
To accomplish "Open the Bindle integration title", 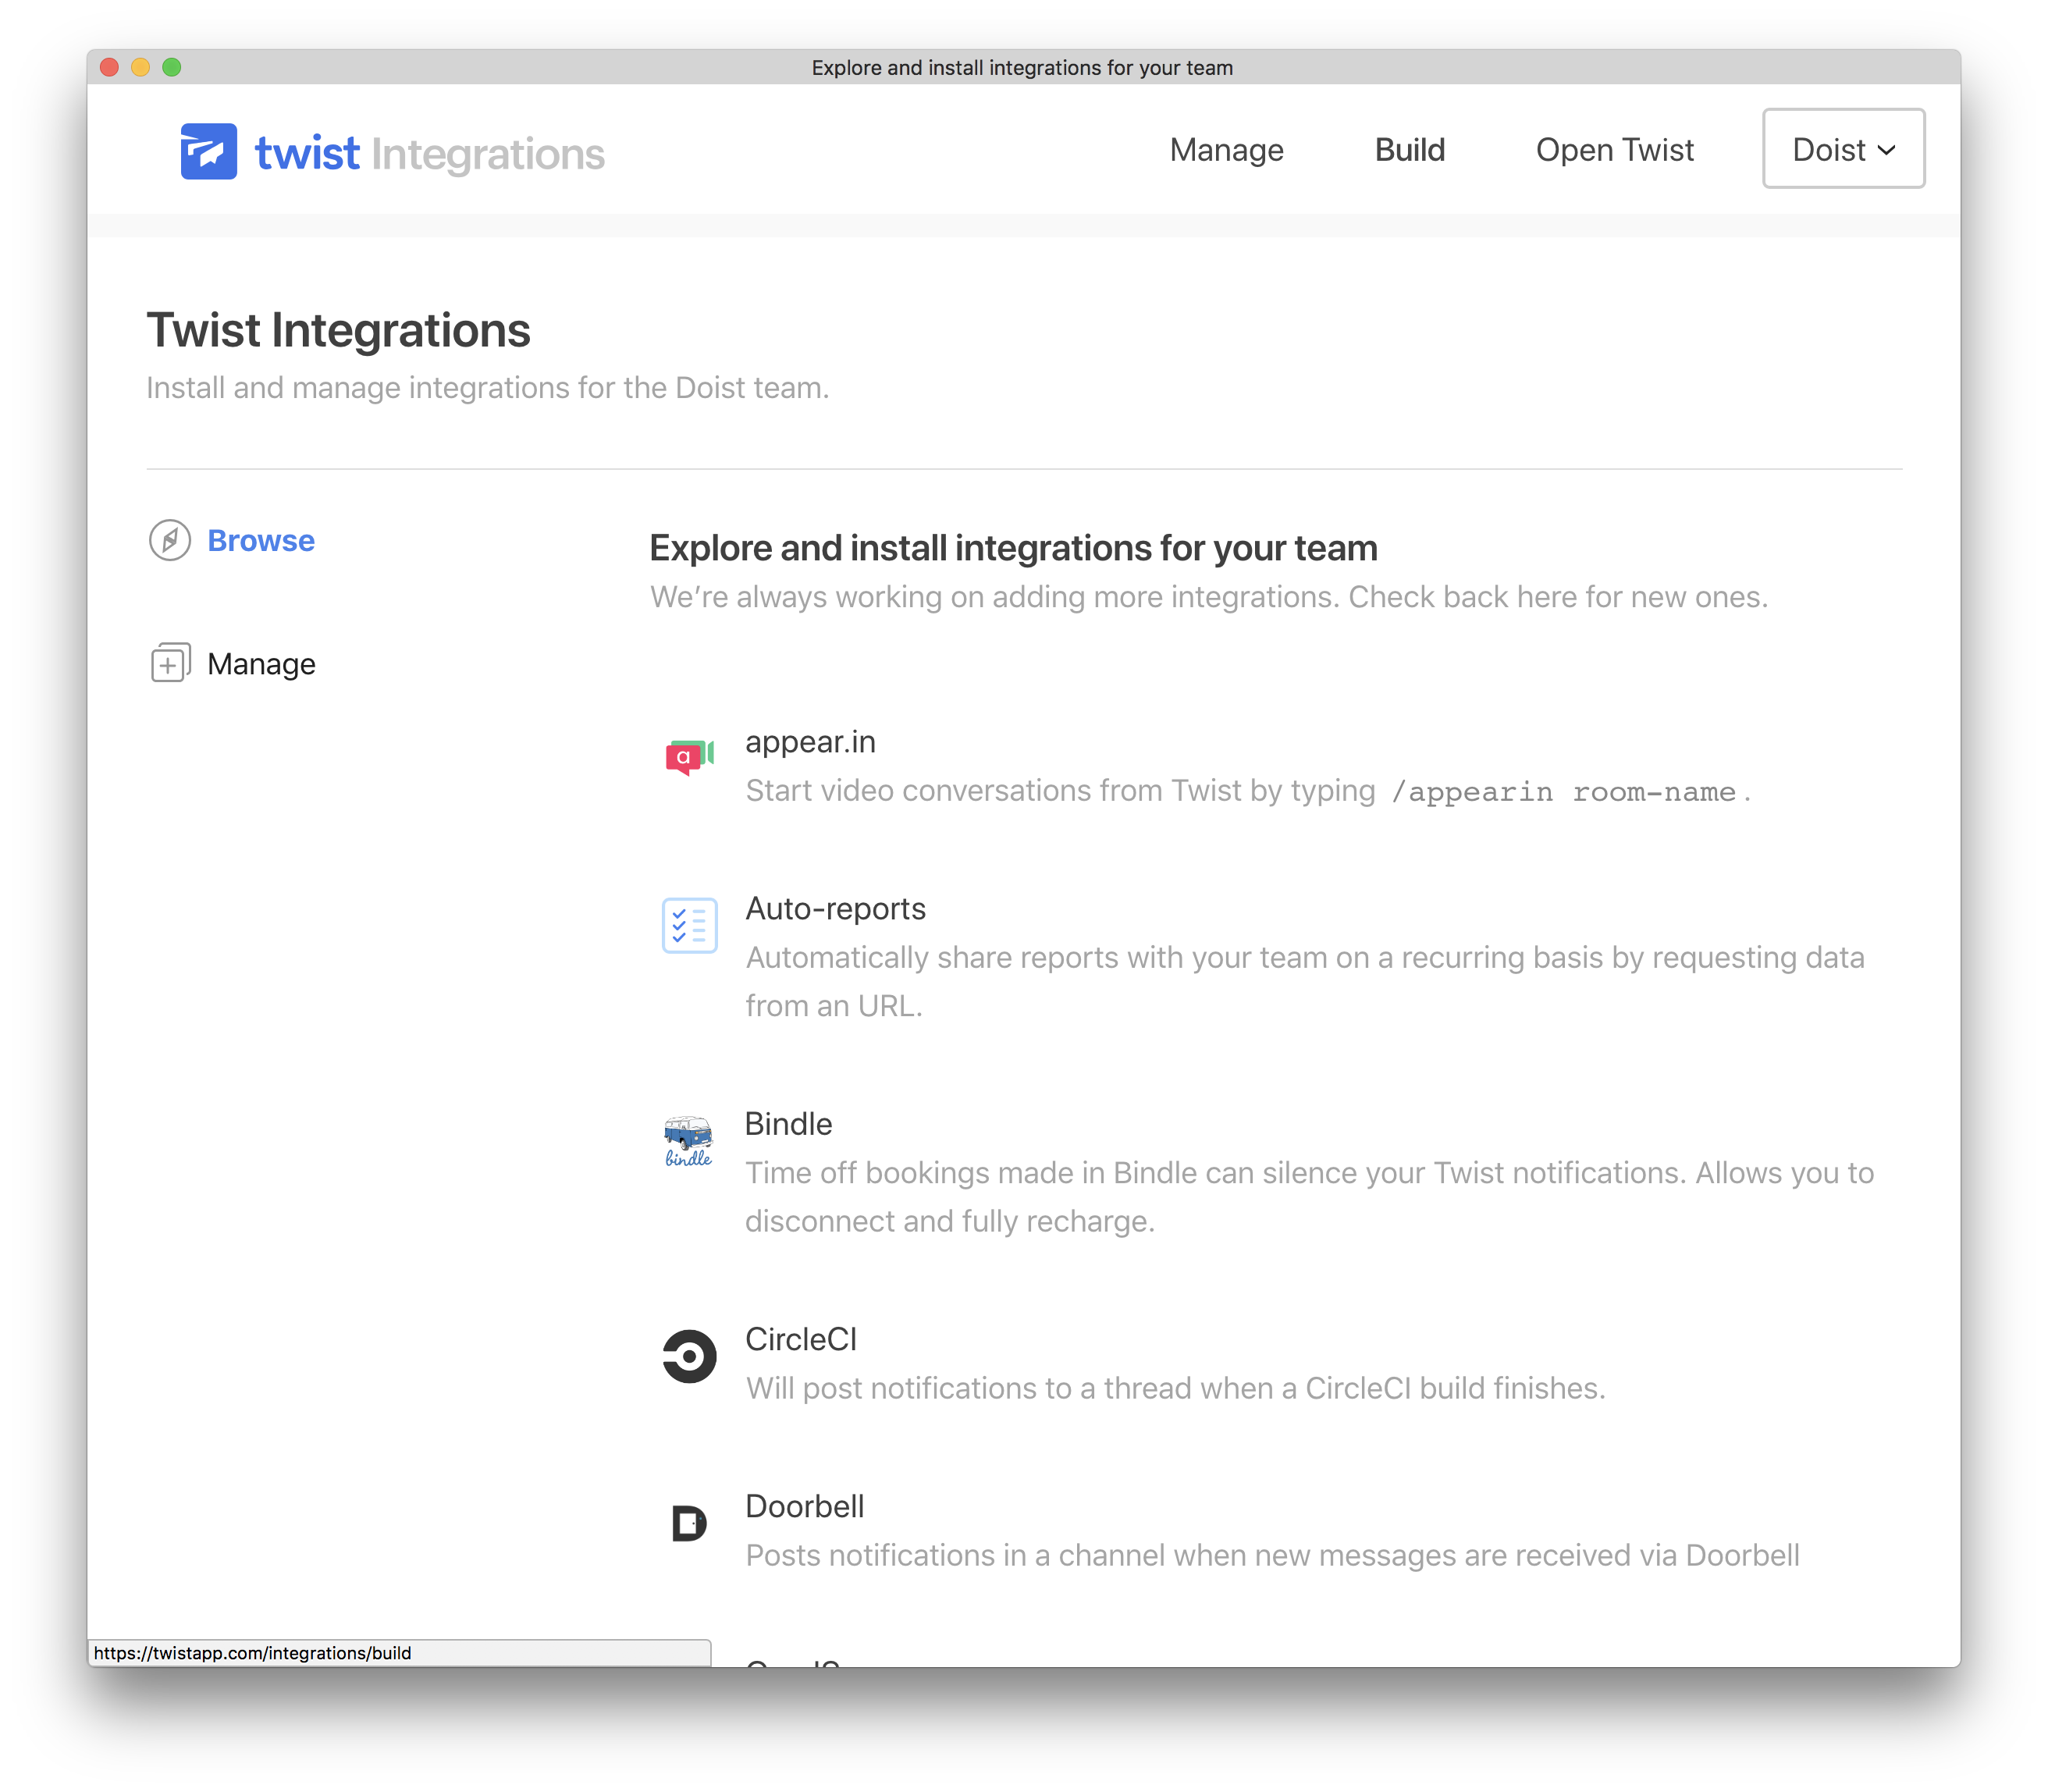I will [788, 1124].
